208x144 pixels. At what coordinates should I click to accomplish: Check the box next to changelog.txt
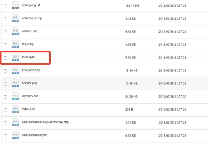pyautogui.click(x=5, y=6)
